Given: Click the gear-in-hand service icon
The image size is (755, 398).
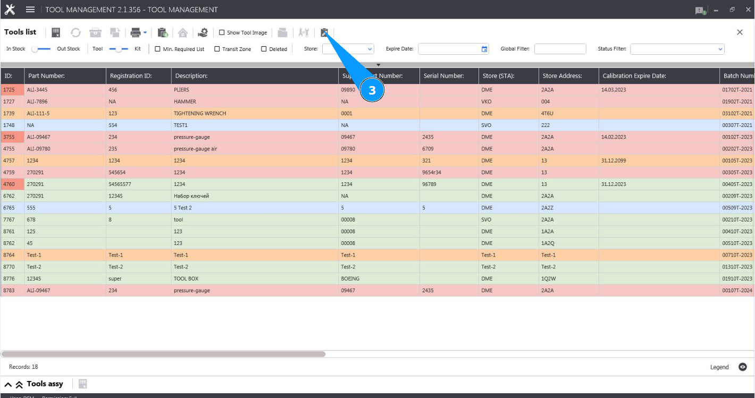Looking at the screenshot, I should [202, 33].
